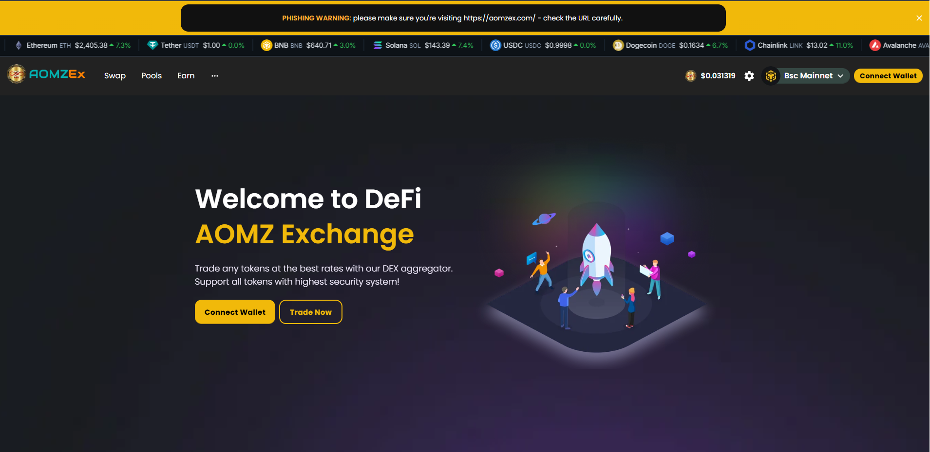Click the AOMZ token price $0.031319
The height and width of the screenshot is (452, 930).
click(x=718, y=76)
